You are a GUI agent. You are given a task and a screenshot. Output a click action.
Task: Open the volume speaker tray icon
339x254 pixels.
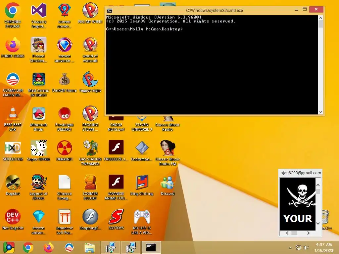tap(306, 247)
